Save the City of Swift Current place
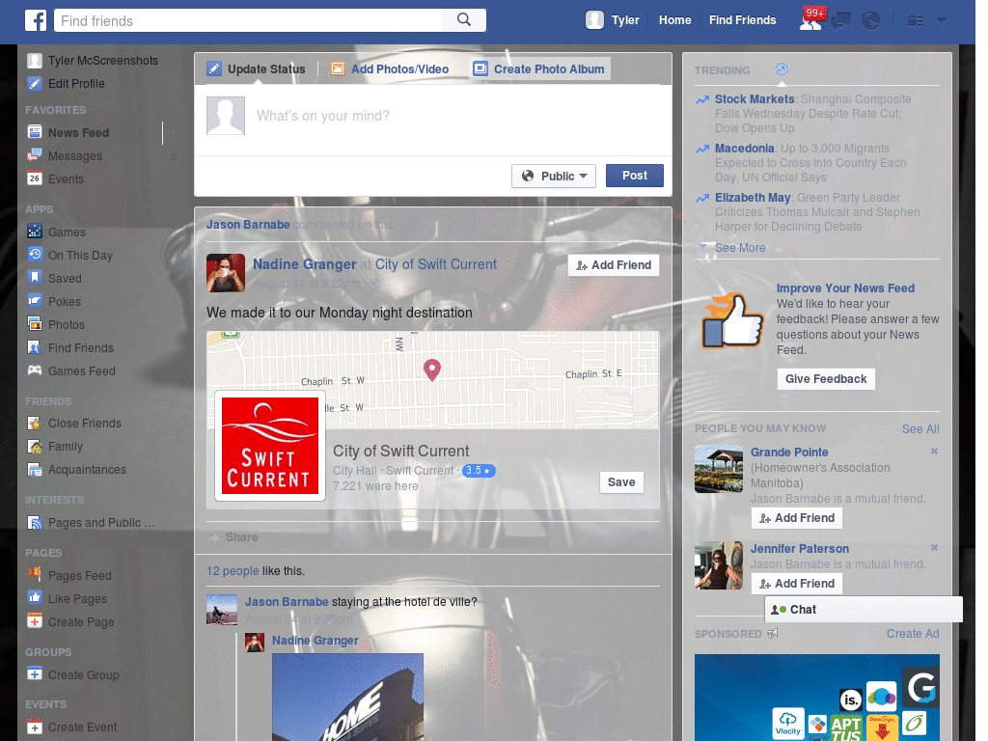Screen dimensions: 988x741 621,482
